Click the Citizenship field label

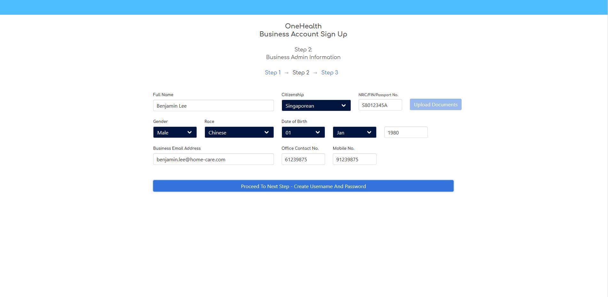[x=292, y=95]
